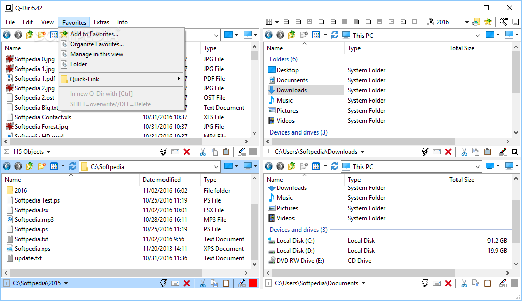Open the Extras menu
This screenshot has width=522, height=301.
(x=101, y=22)
